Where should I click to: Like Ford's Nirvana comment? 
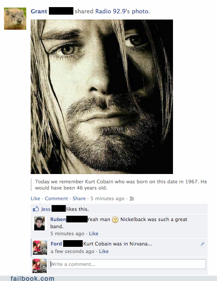[x=104, y=251]
